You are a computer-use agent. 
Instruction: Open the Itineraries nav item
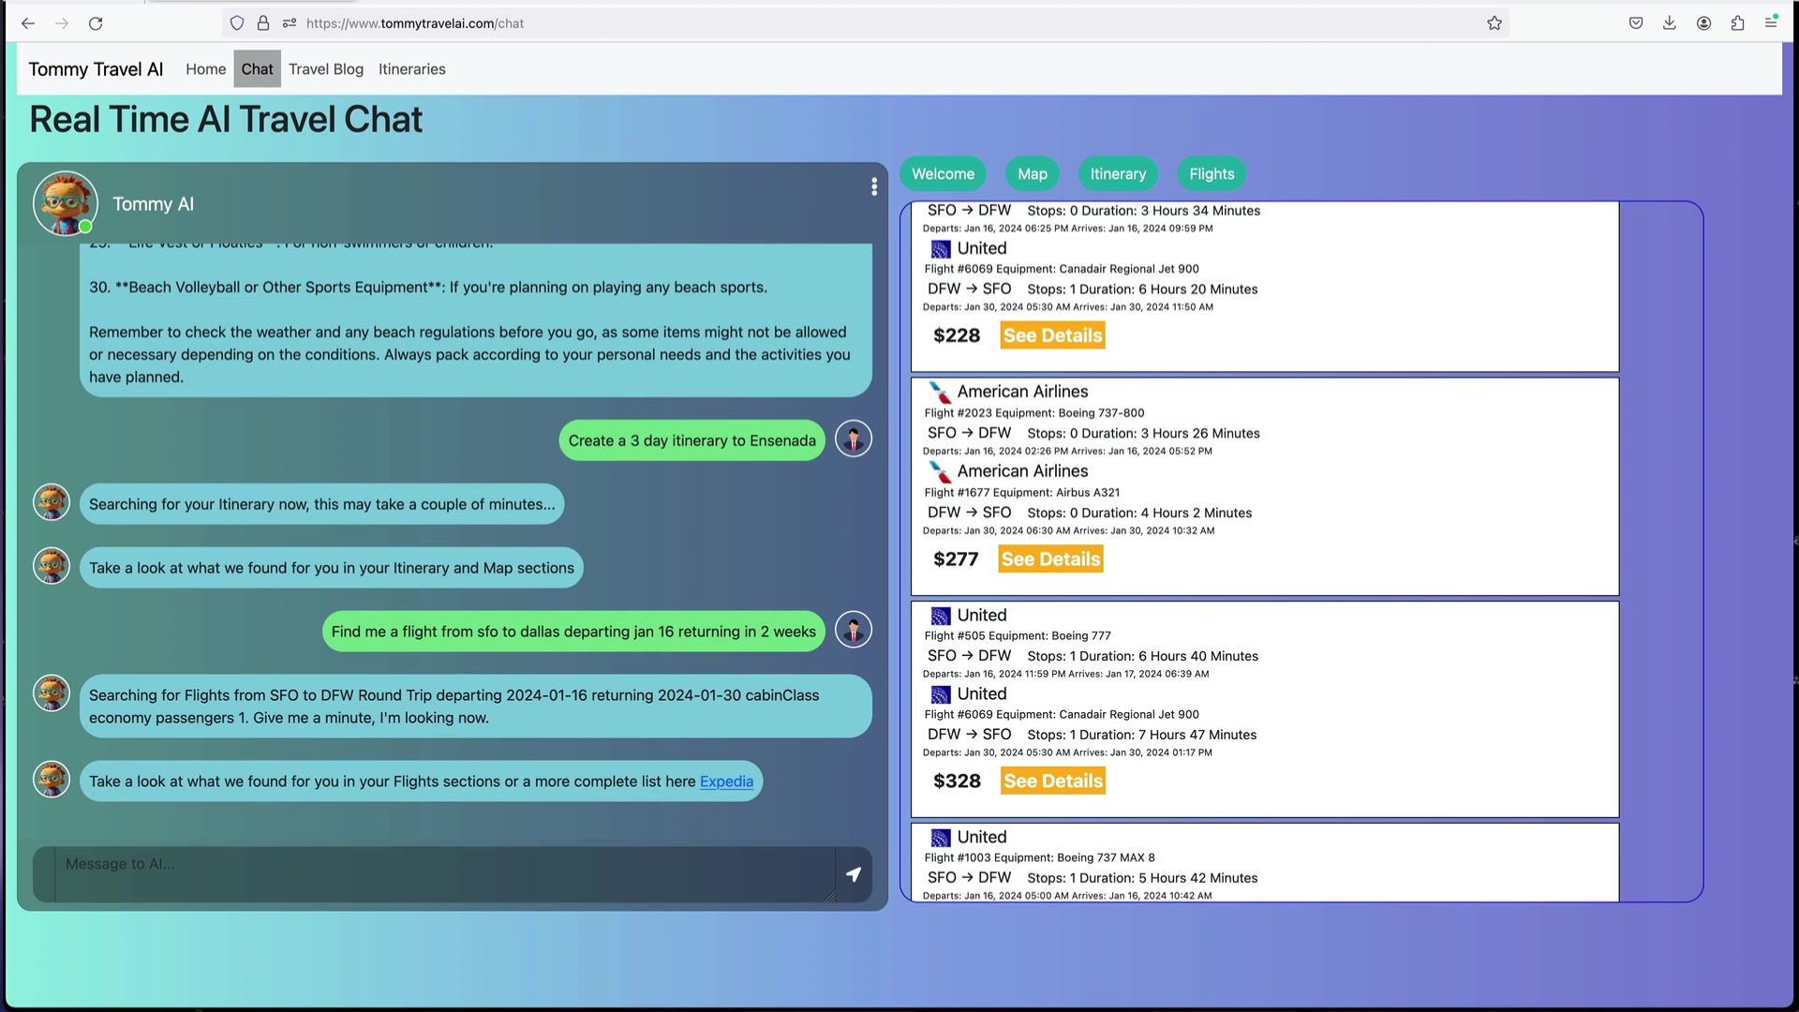coord(411,69)
